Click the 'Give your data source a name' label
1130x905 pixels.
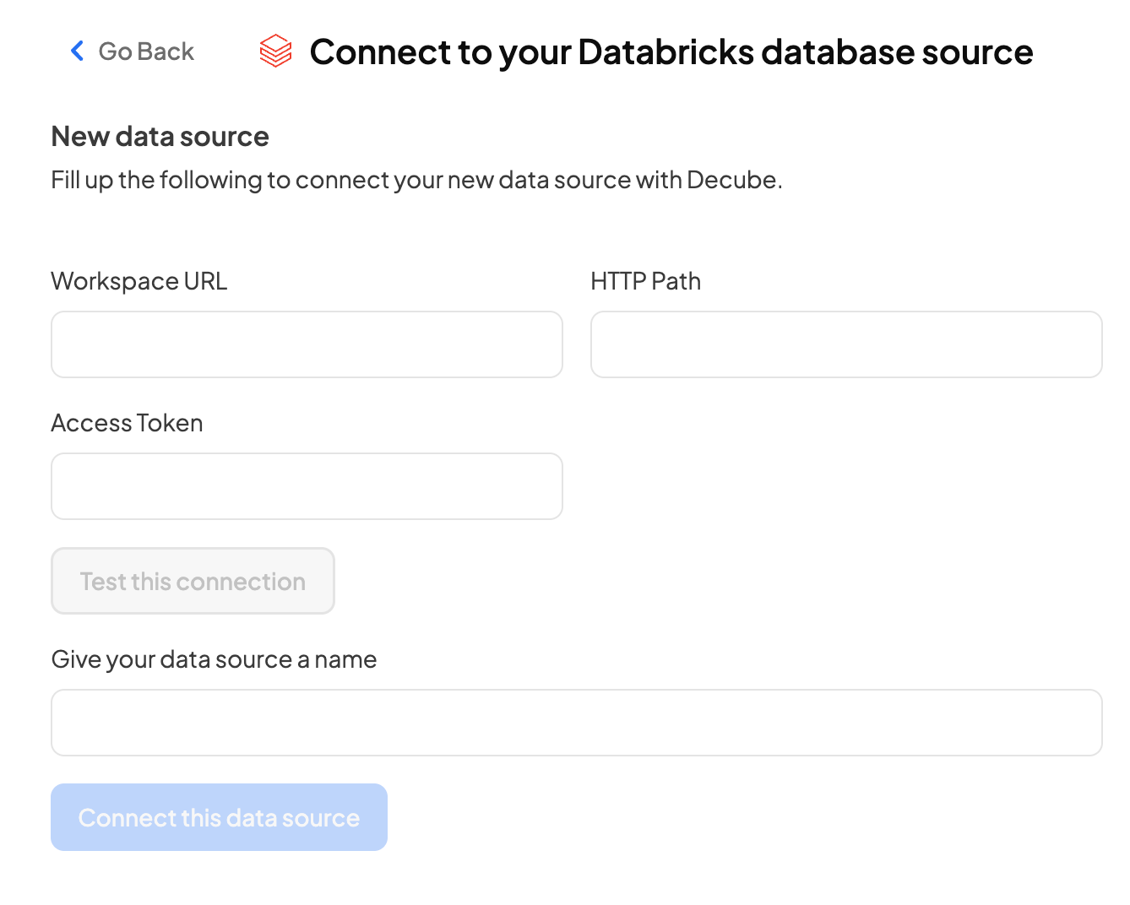pos(214,659)
